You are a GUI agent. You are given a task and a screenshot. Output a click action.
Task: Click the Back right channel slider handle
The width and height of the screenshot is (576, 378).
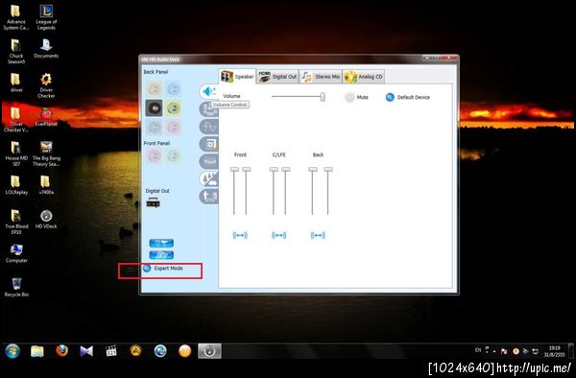[x=328, y=169]
